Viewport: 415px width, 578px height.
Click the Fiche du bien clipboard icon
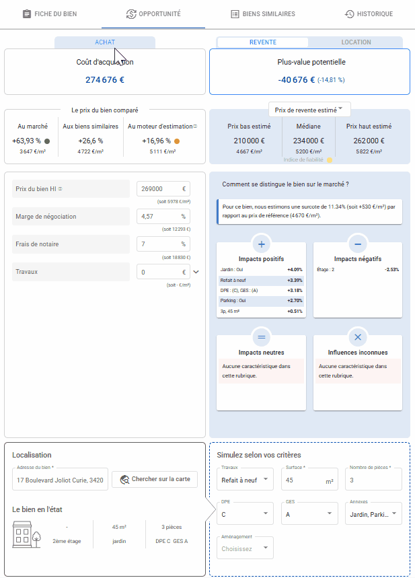tap(26, 14)
